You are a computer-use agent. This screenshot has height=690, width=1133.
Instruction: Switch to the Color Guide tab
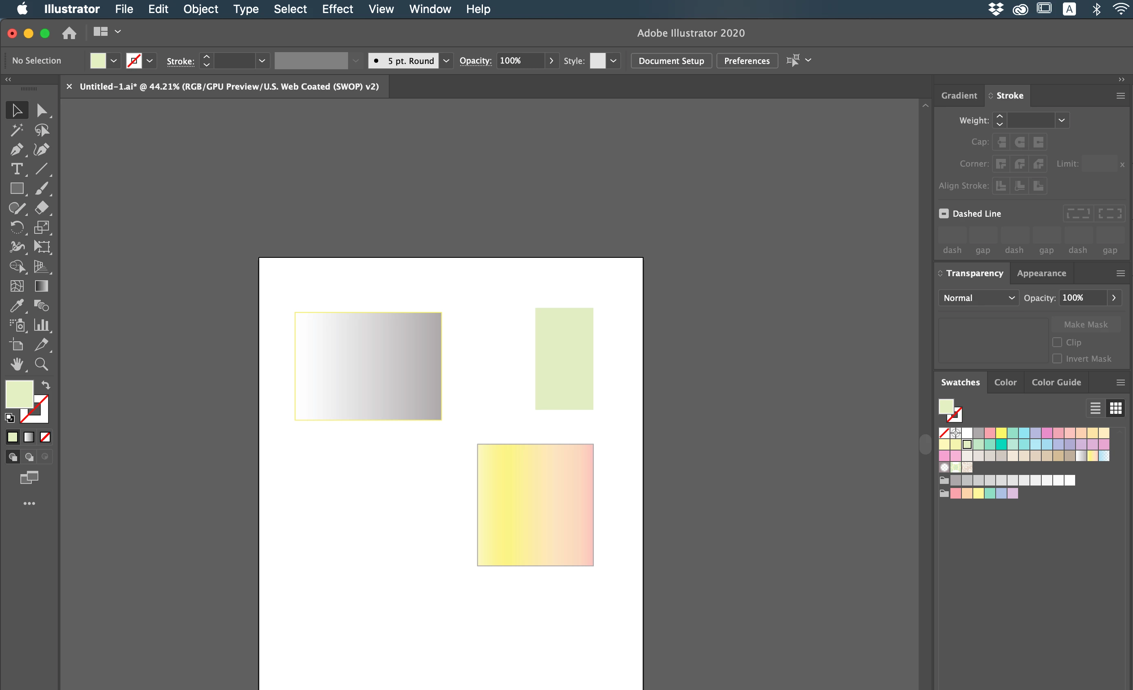[1056, 382]
